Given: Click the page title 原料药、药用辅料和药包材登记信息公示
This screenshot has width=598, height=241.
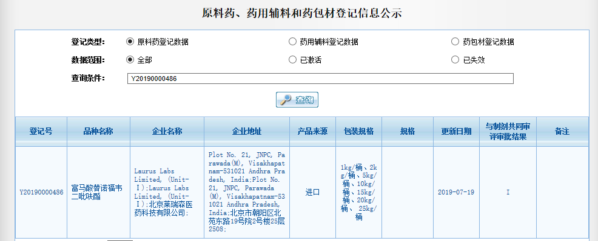Looking at the screenshot, I should [301, 13].
